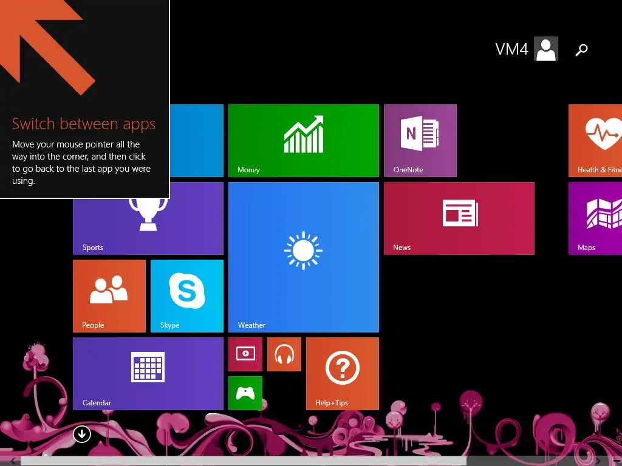Open the Health & Fitness tile
This screenshot has width=622, height=466.
point(595,141)
